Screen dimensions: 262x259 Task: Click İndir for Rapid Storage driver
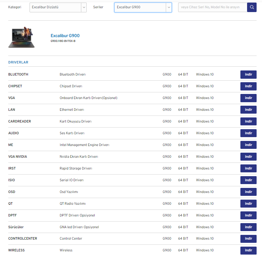248,168
